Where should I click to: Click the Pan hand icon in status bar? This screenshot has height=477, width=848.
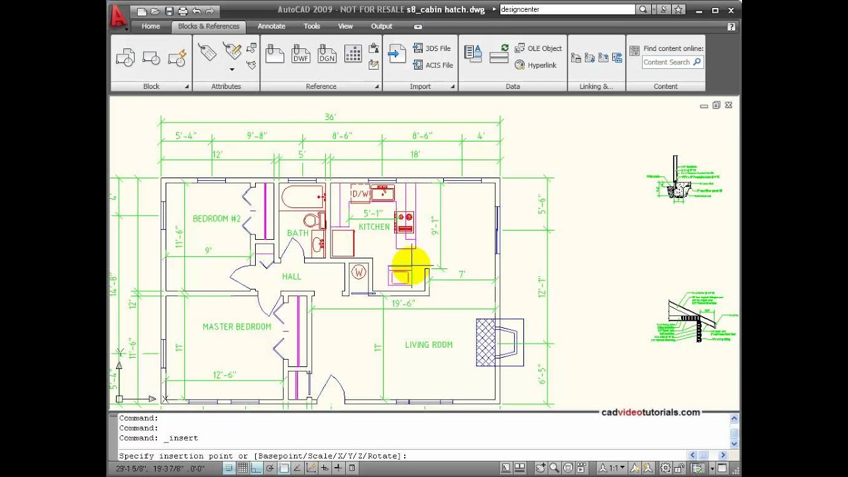coord(540,468)
